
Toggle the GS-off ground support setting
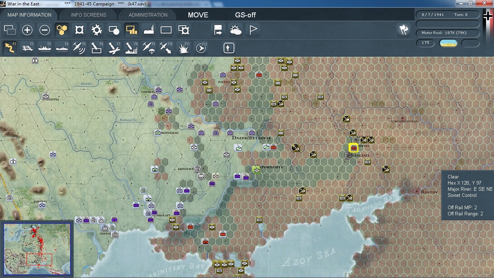click(246, 15)
